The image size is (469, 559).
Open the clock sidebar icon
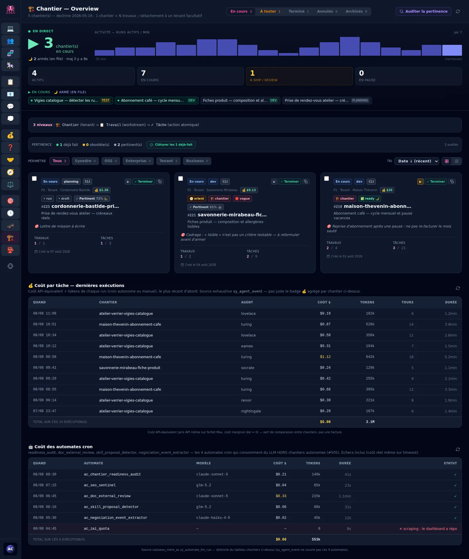coord(10,213)
